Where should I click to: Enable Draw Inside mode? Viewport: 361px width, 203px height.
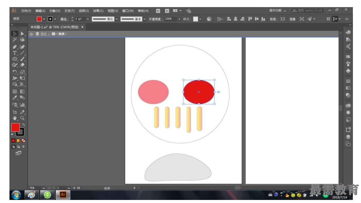(x=23, y=146)
